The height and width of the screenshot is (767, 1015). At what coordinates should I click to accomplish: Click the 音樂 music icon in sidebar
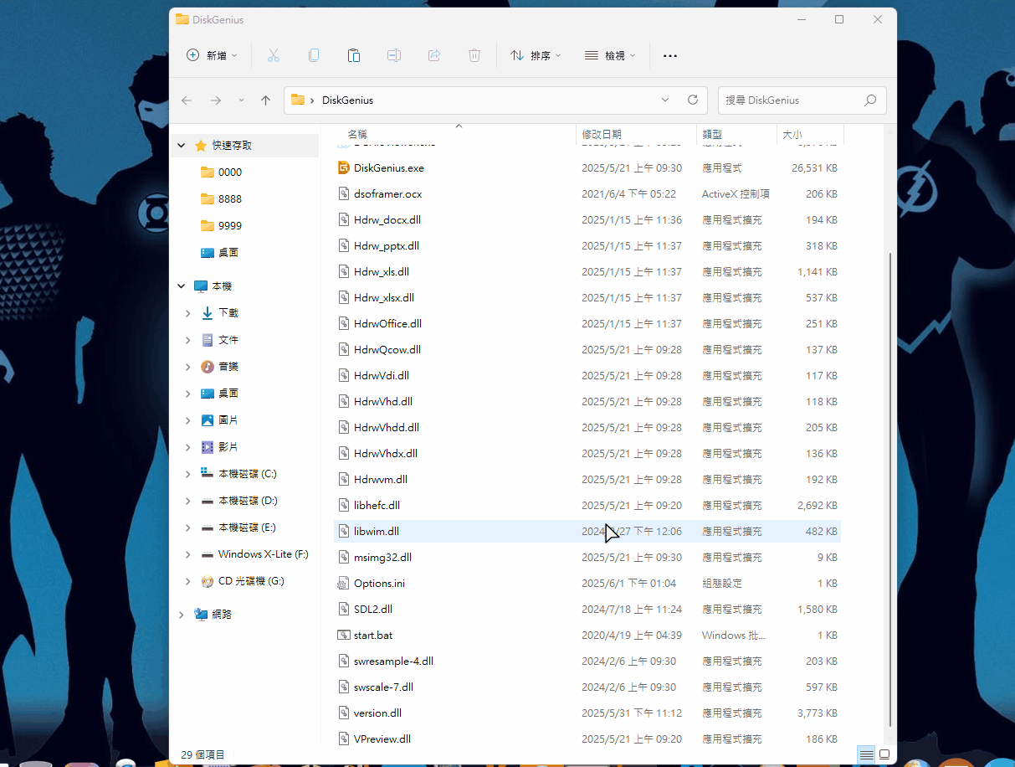[x=208, y=367]
